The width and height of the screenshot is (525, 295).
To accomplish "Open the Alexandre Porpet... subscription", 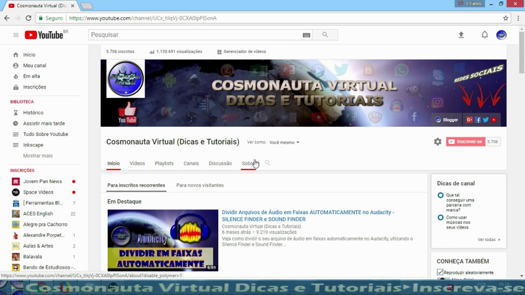I will point(43,235).
